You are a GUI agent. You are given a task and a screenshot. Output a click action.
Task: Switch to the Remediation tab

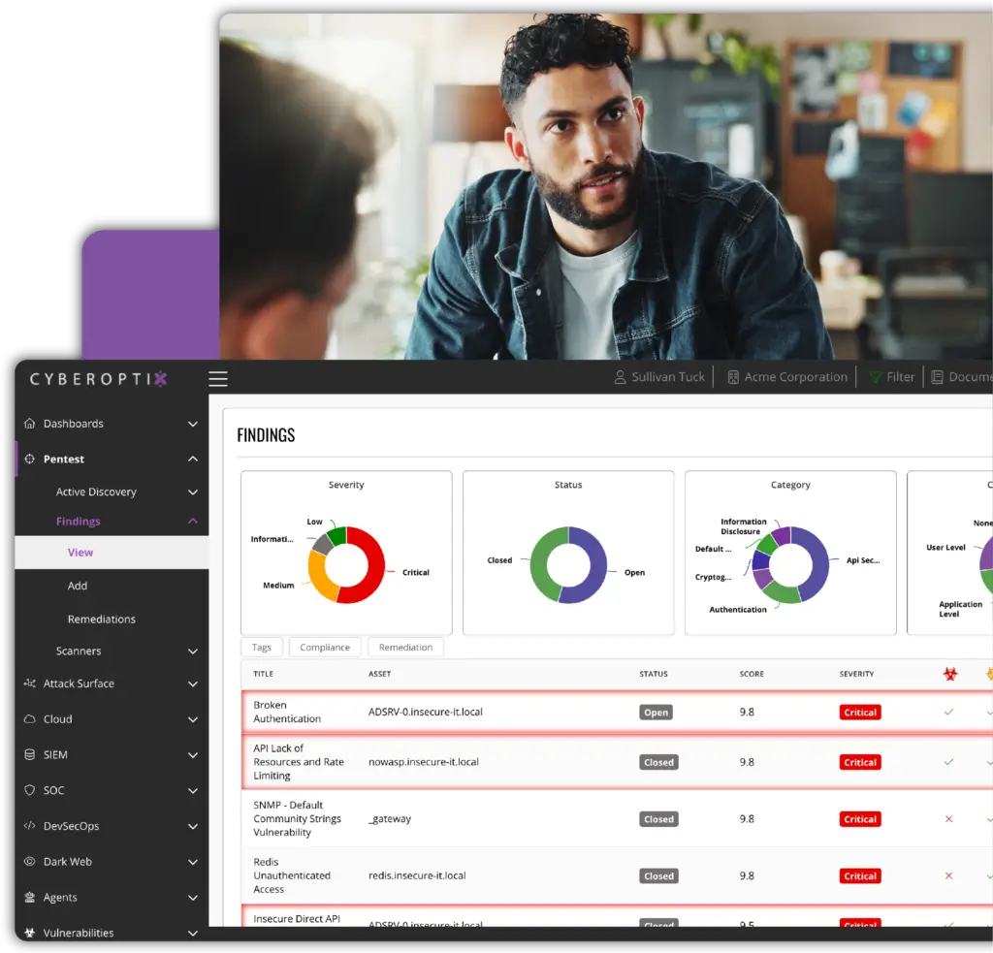(x=405, y=648)
